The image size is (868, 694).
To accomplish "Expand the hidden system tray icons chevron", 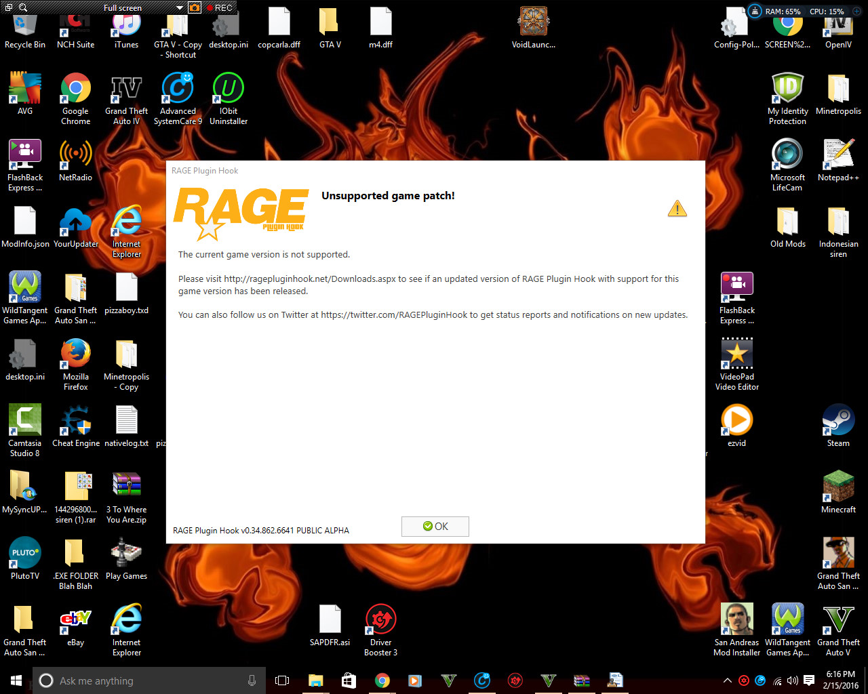I will coord(728,680).
